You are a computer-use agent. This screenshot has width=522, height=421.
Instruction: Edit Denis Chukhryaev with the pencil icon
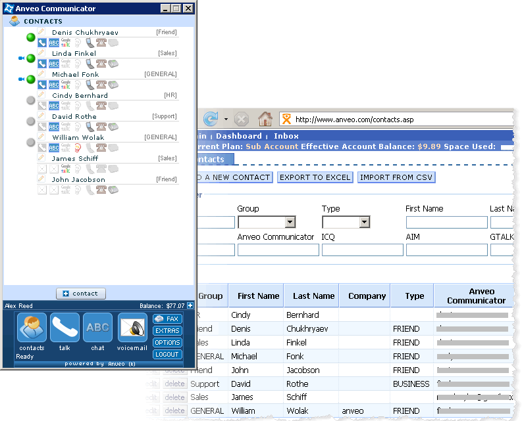tap(41, 32)
